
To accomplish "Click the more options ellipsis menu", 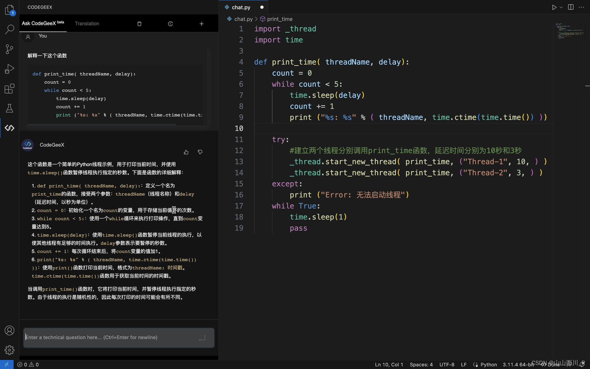I will coord(583,7).
